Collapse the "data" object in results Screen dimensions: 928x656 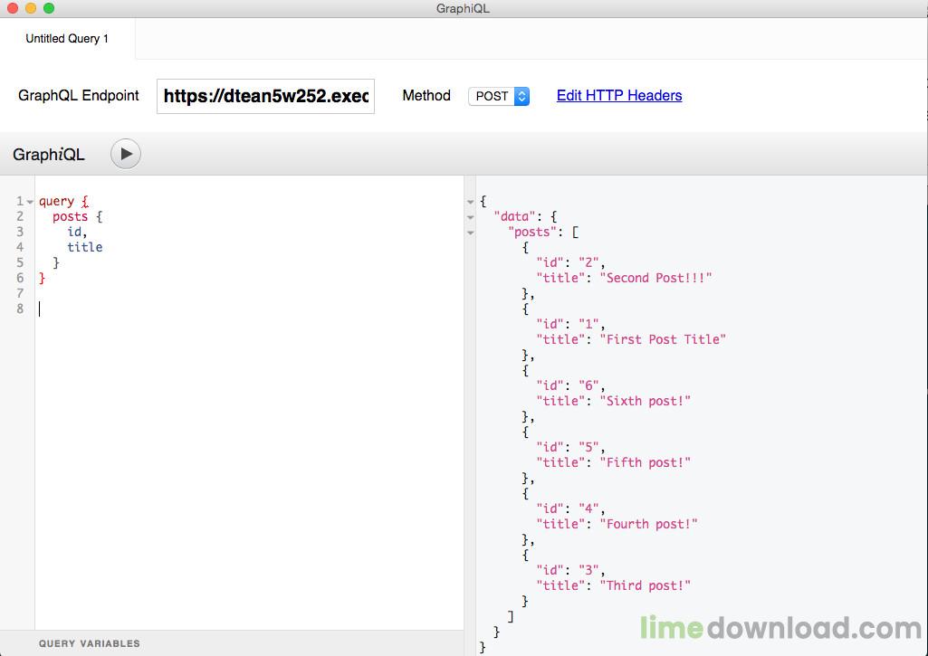[x=470, y=217]
